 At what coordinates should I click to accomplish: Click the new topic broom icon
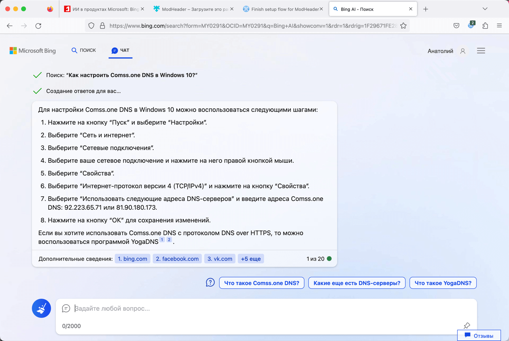(41, 308)
